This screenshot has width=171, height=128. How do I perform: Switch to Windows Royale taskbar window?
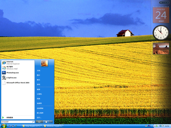(53, 126)
